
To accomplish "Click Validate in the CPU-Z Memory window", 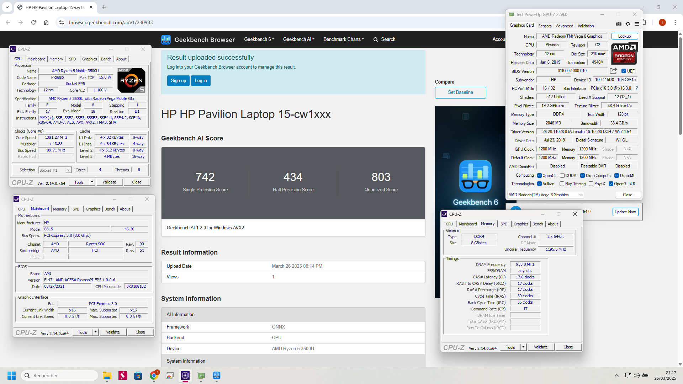I will click(x=541, y=347).
